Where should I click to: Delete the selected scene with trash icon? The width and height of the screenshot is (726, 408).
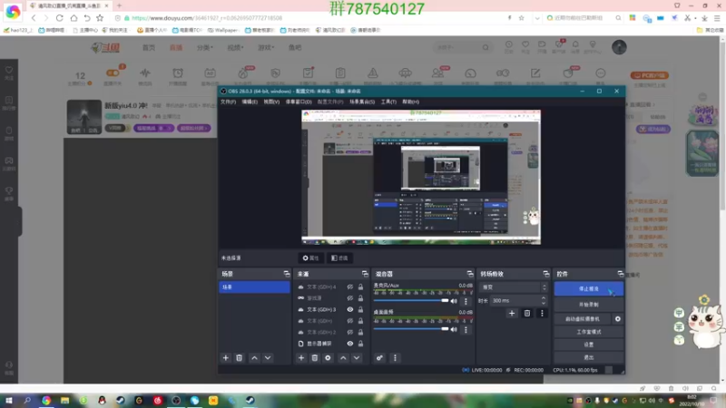239,357
